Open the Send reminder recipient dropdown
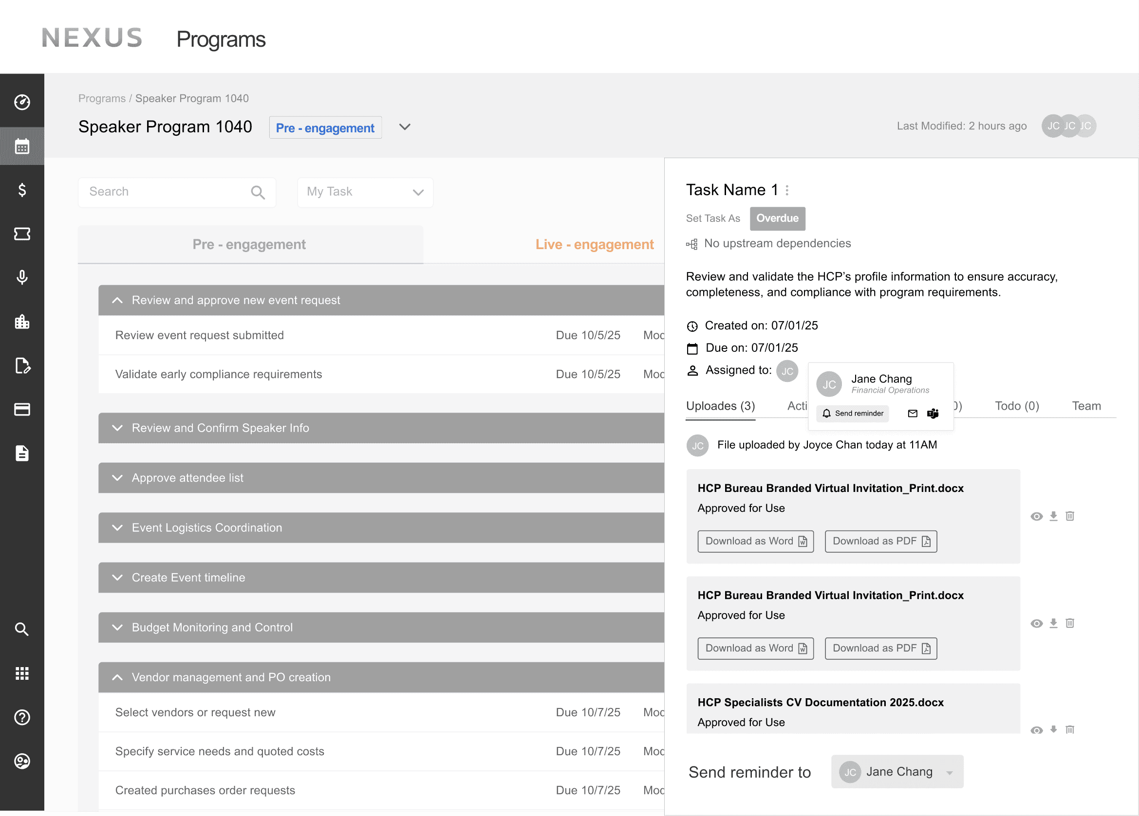Image resolution: width=1139 pixels, height=816 pixels. 896,772
